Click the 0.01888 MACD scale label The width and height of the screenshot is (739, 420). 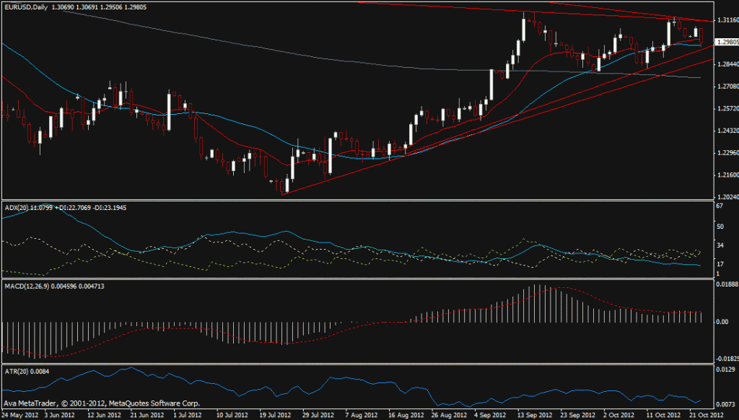pyautogui.click(x=725, y=284)
